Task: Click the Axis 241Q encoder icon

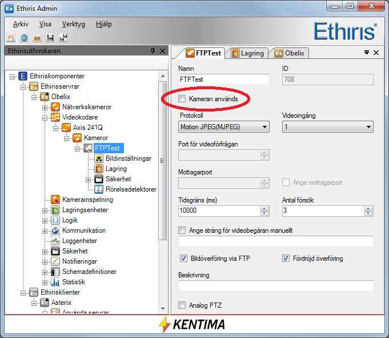Action: click(66, 128)
